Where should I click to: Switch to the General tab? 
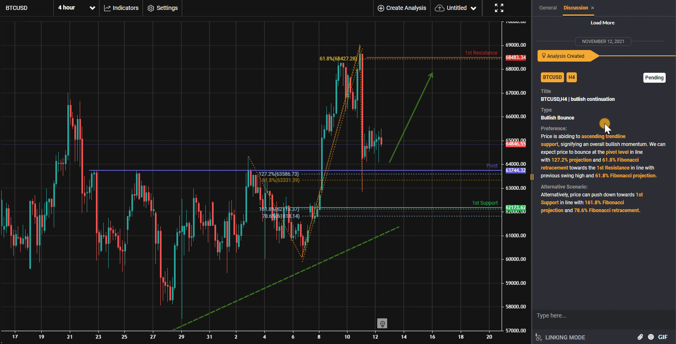point(548,8)
